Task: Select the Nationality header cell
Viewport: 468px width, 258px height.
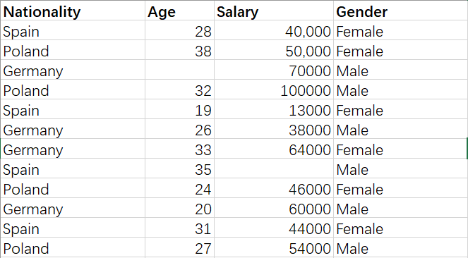Action: (73, 11)
